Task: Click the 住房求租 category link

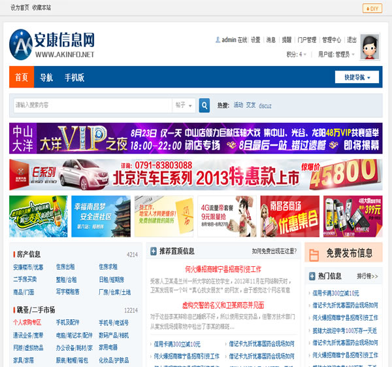Action: point(108,267)
